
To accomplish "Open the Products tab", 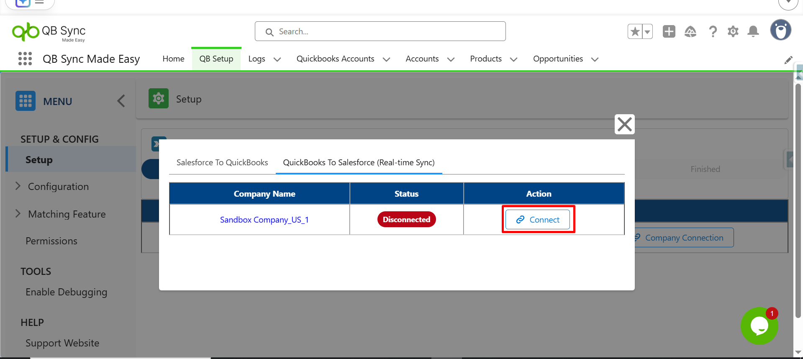I will click(486, 59).
